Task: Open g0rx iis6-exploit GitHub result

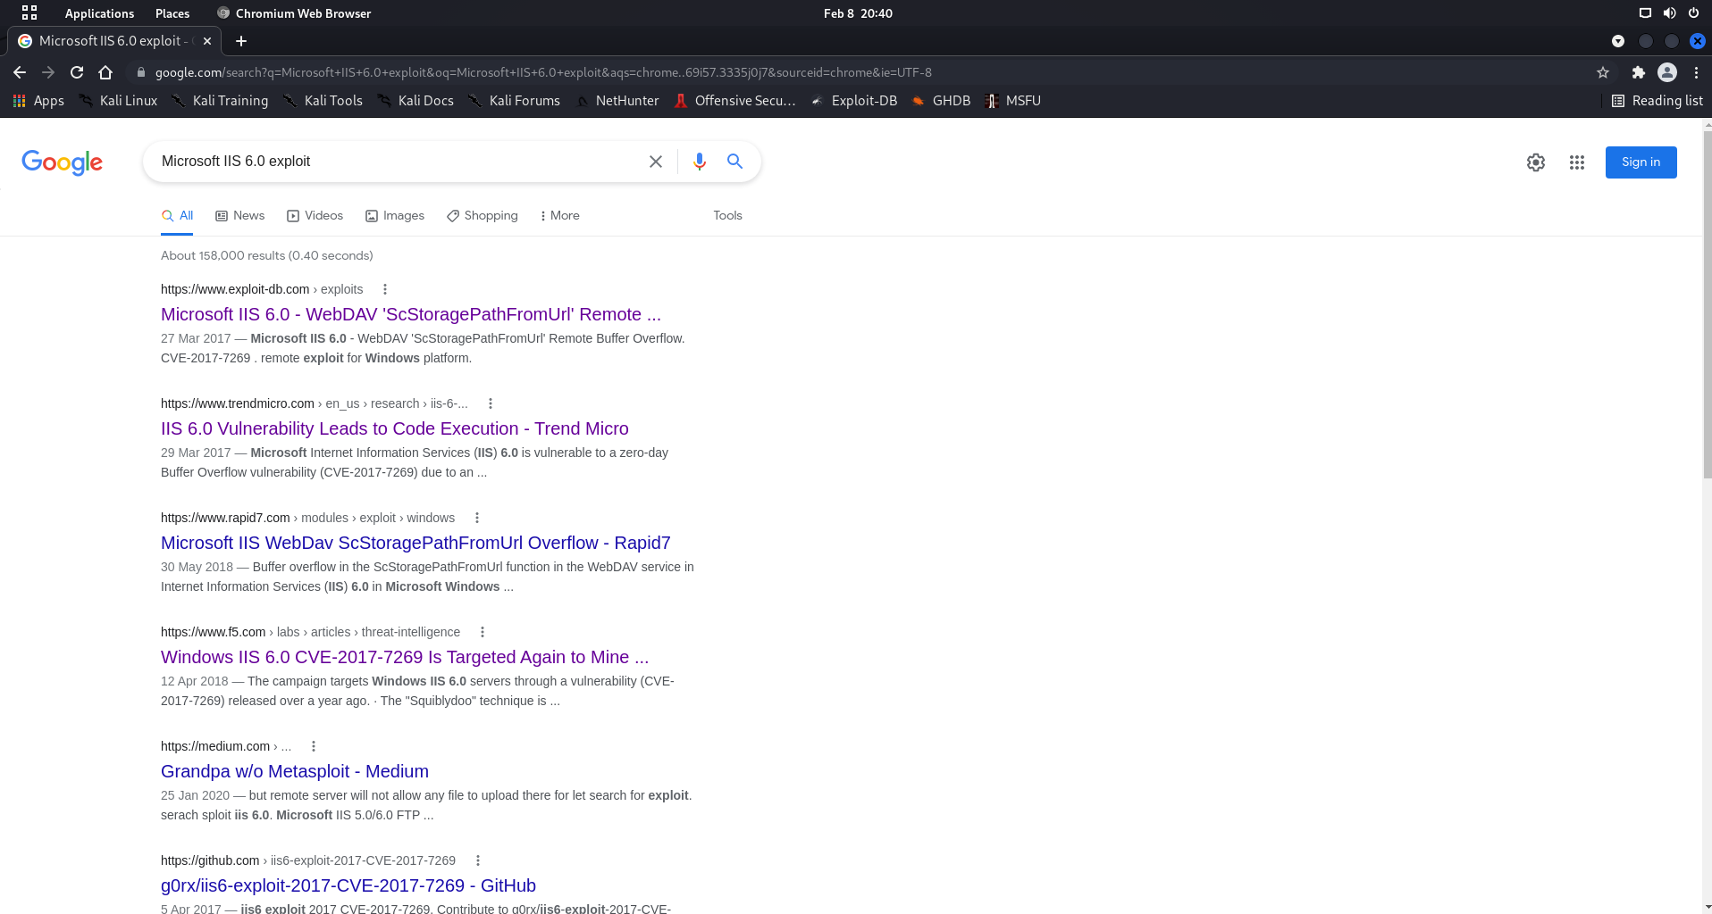Action: 348,885
